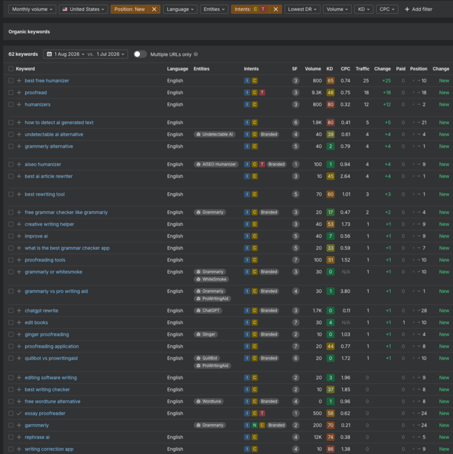The width and height of the screenshot is (453, 454).
Task: Toggle the Multiple URLs only switch
Action: tap(140, 54)
